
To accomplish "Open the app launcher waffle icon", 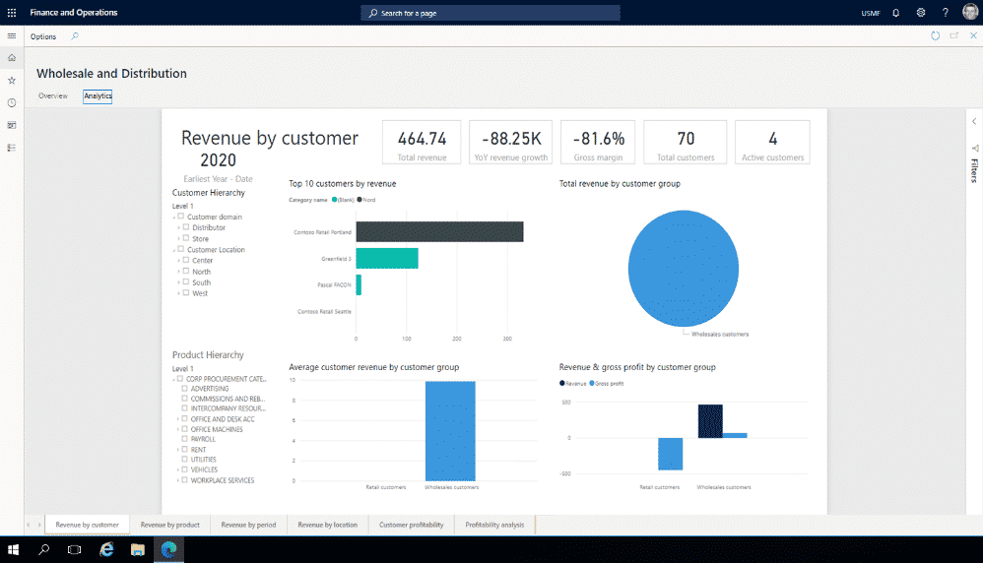I will coord(11,13).
